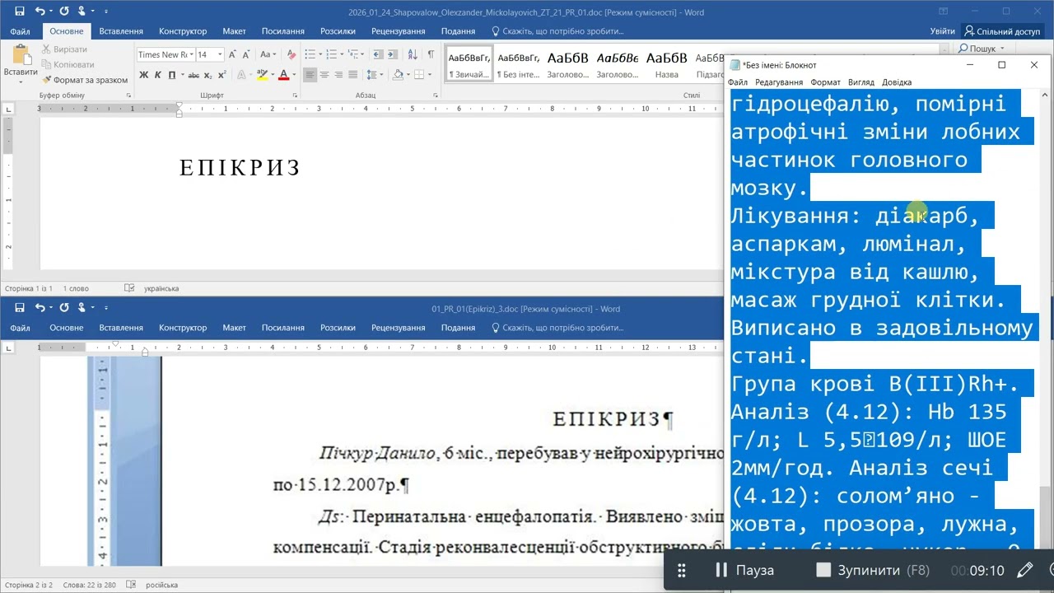Toggle align right paragraph button
The width and height of the screenshot is (1054, 593).
[338, 74]
